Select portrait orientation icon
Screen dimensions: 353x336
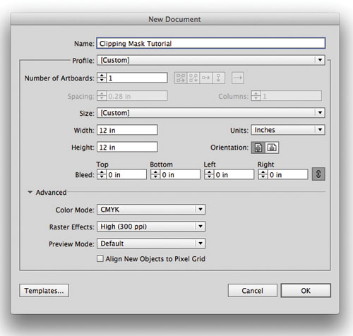click(258, 148)
